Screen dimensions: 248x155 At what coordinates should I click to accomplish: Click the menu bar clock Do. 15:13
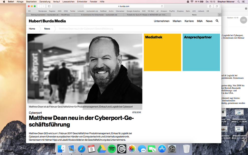point(210,2)
